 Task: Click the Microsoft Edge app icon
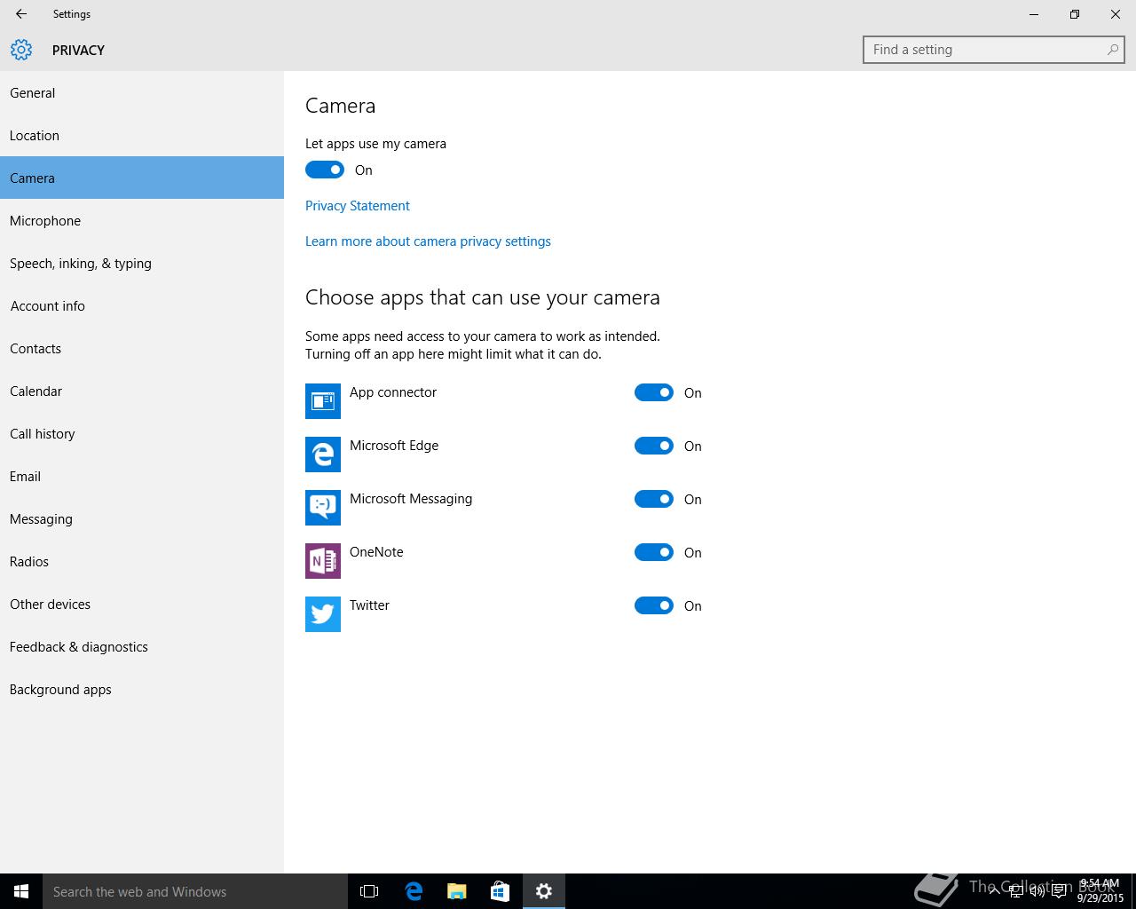tap(323, 454)
